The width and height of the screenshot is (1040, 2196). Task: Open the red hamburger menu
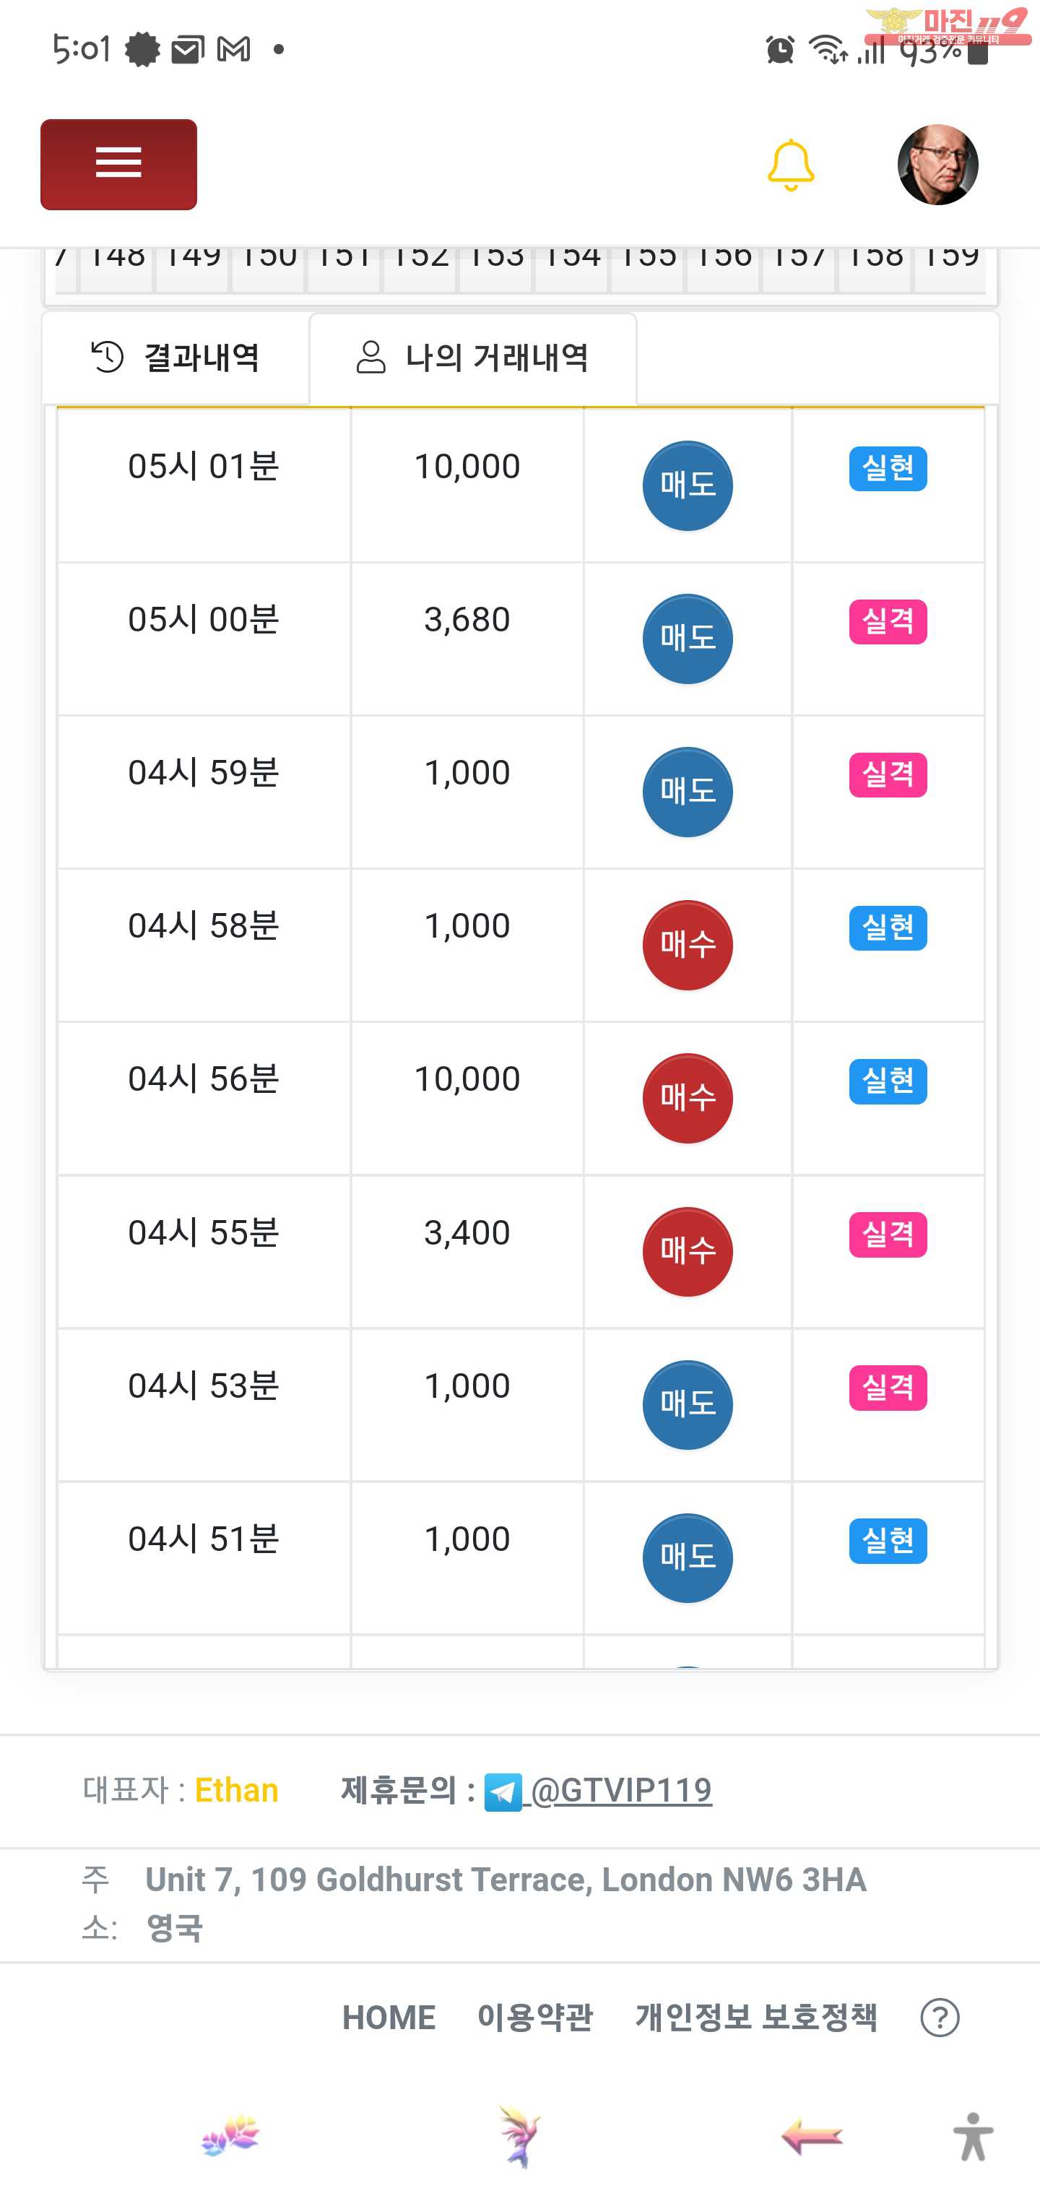tap(118, 164)
